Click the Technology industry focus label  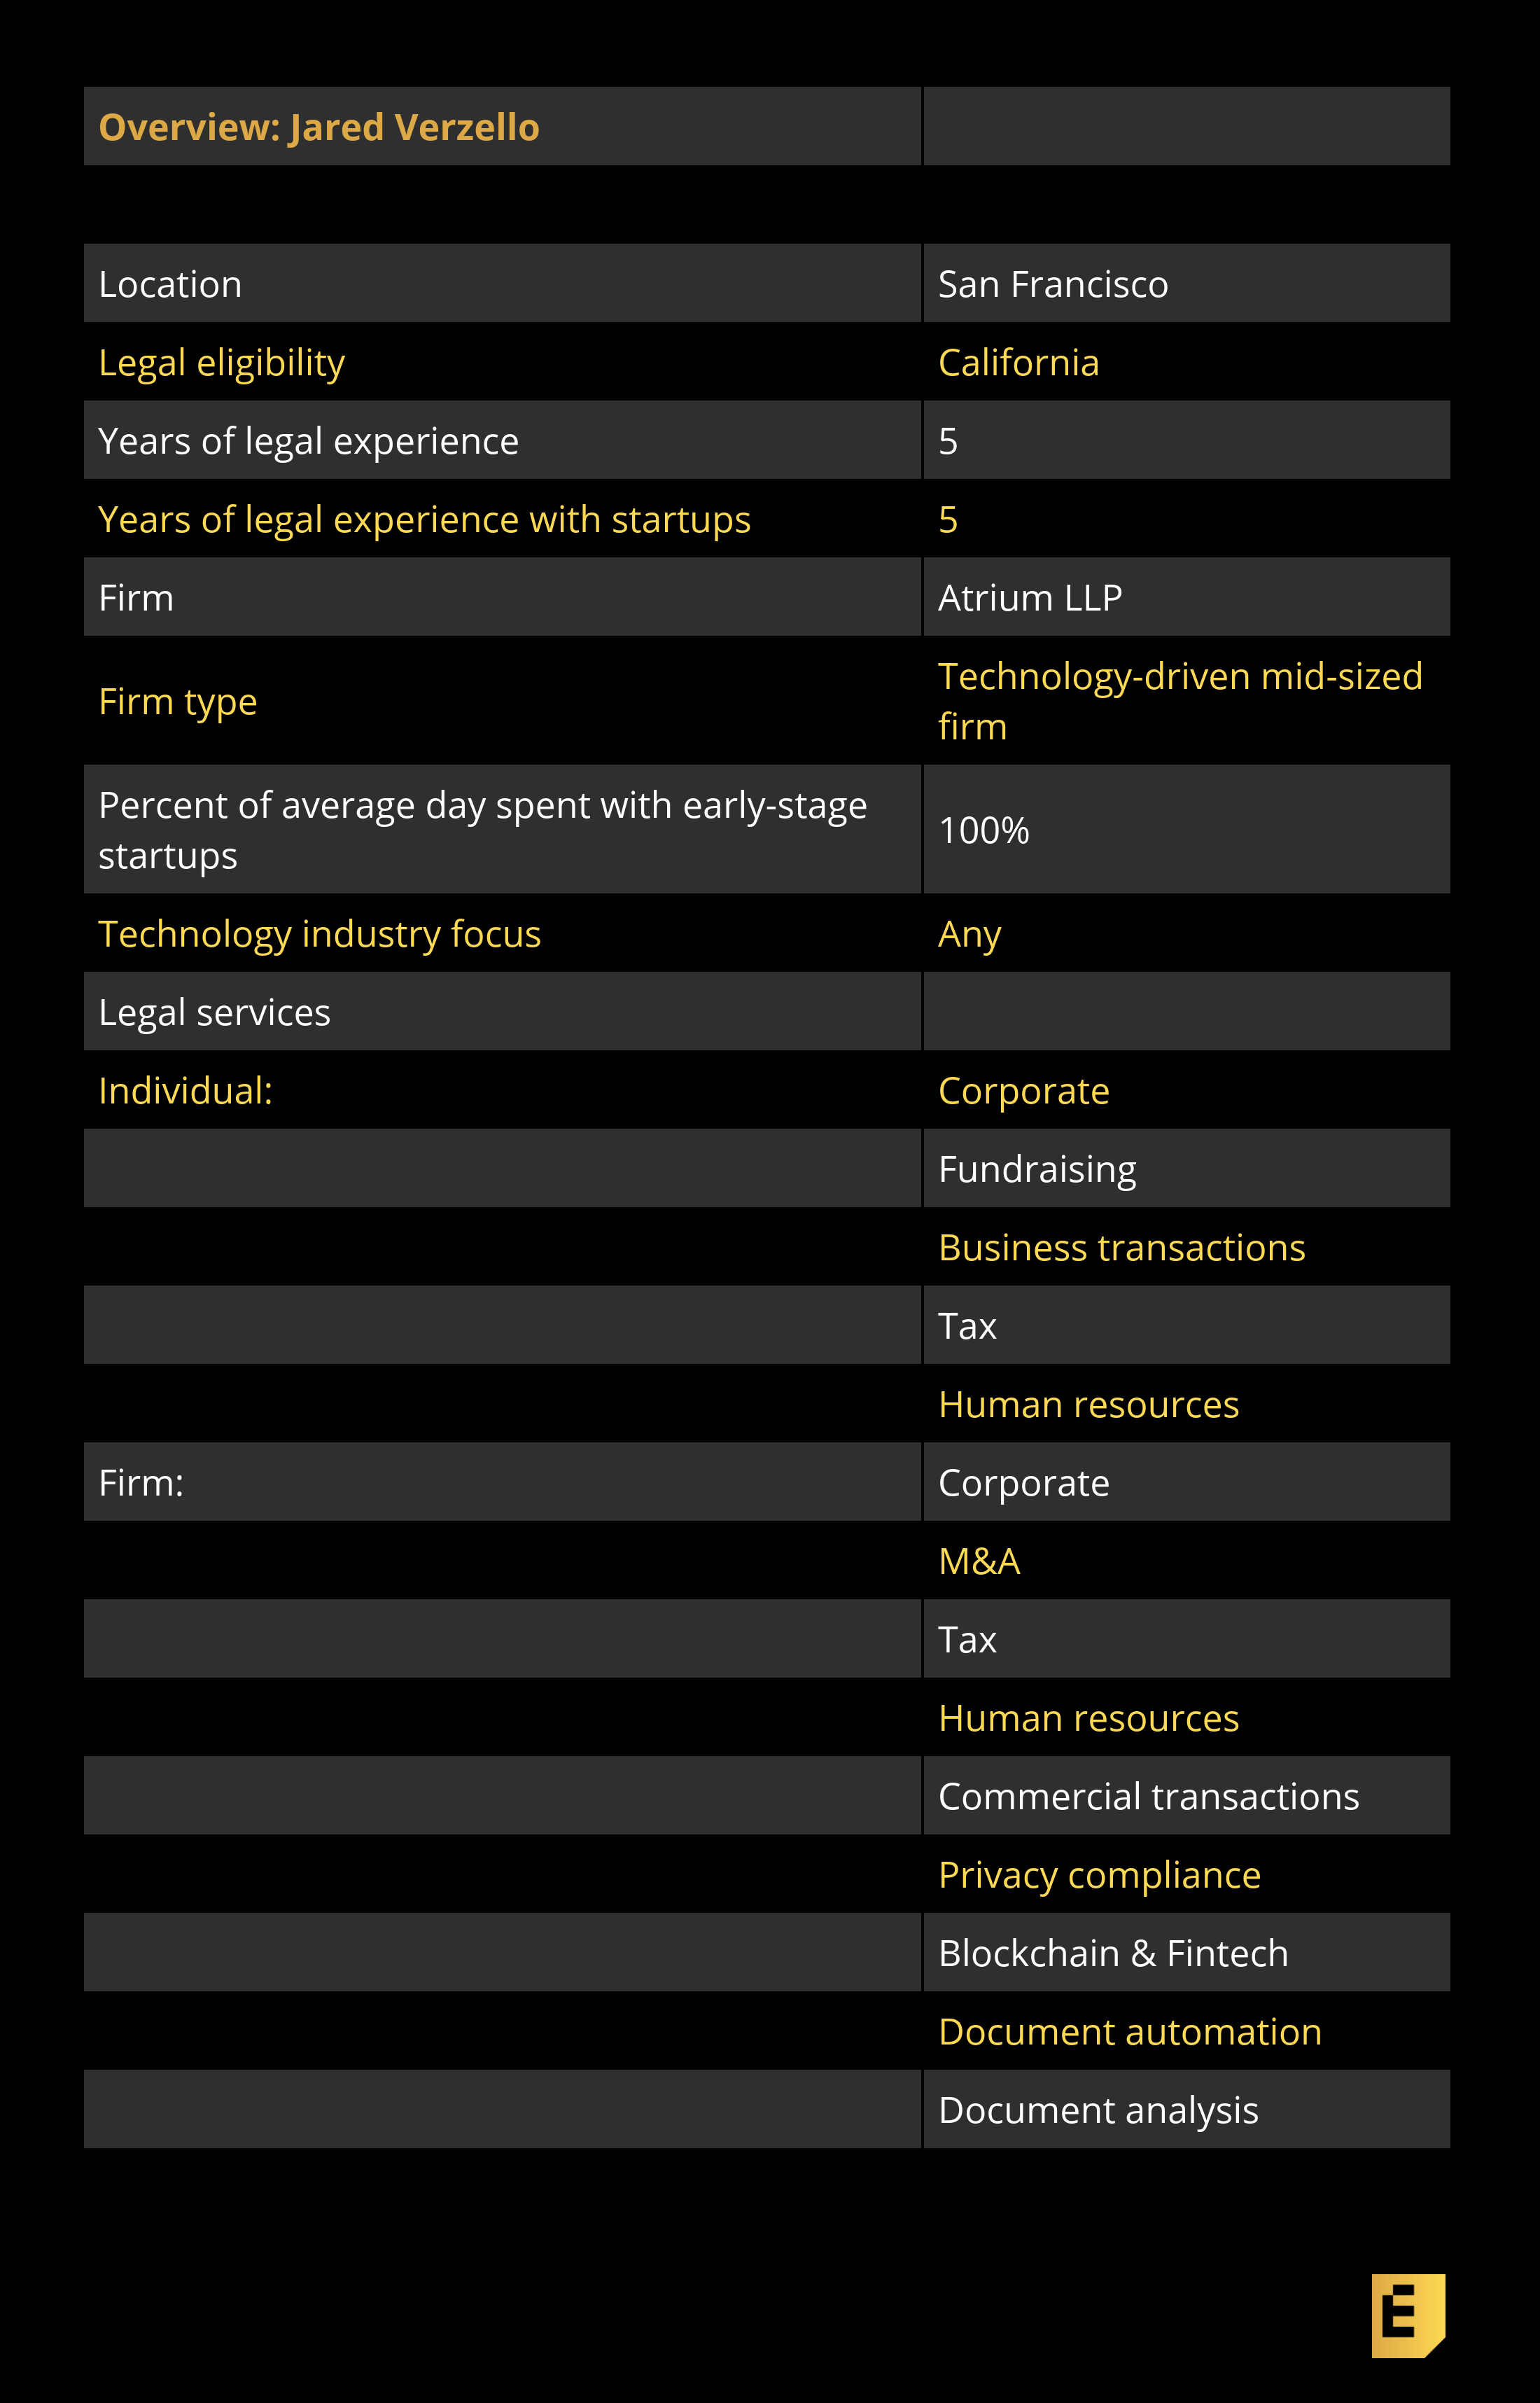pyautogui.click(x=319, y=934)
